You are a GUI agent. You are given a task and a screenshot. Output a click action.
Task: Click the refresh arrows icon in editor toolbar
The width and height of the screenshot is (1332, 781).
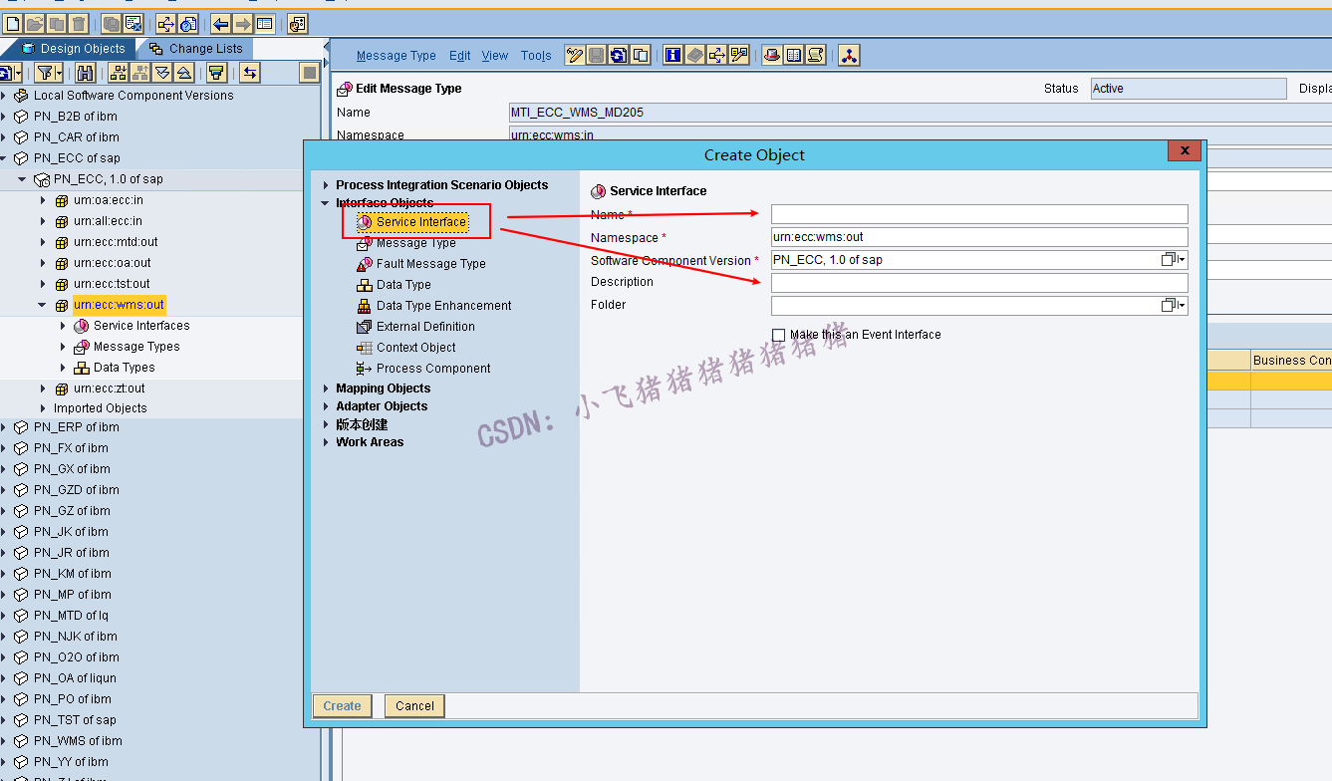619,55
